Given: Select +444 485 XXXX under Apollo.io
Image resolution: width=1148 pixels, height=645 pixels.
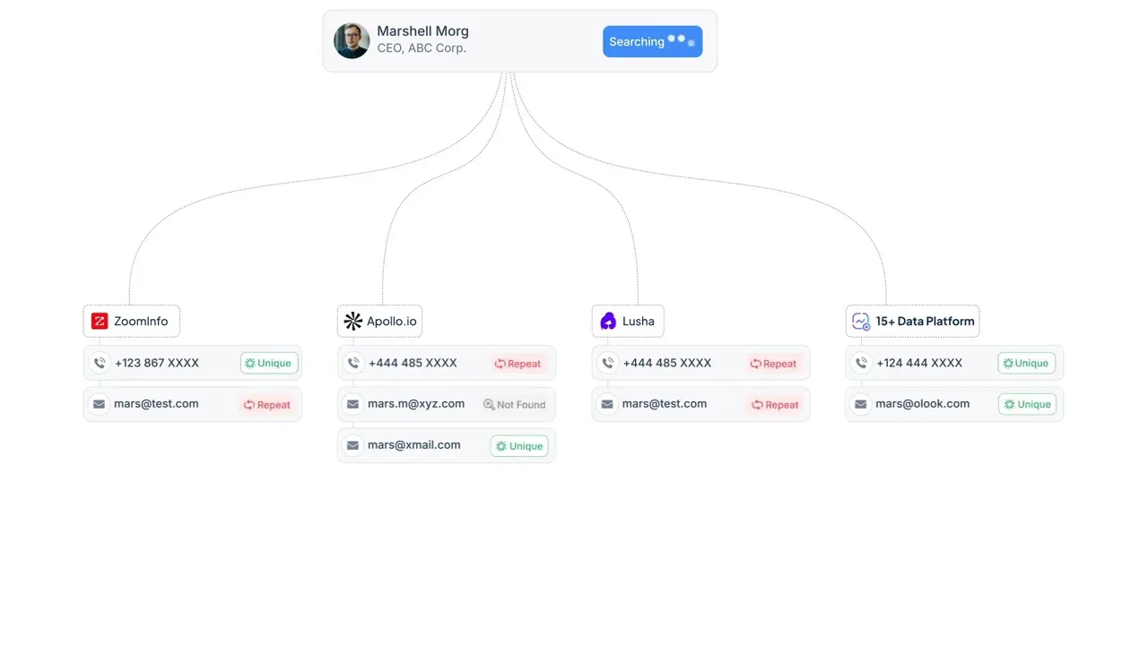Looking at the screenshot, I should (413, 363).
